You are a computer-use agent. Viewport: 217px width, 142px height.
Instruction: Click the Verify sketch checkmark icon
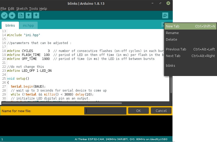(x=4, y=16)
